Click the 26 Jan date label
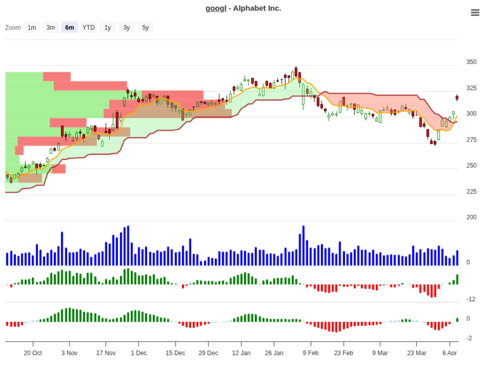Screen dimensions: 487x369 click(x=274, y=353)
